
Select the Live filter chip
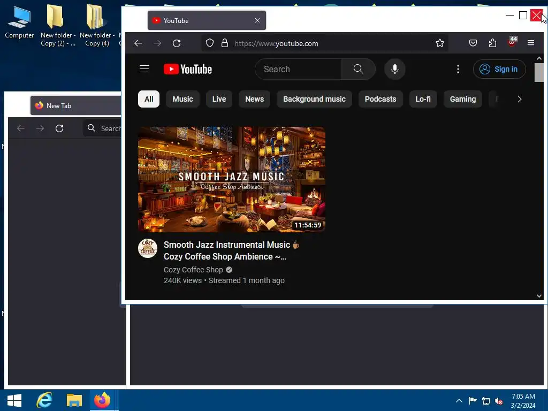click(x=219, y=99)
